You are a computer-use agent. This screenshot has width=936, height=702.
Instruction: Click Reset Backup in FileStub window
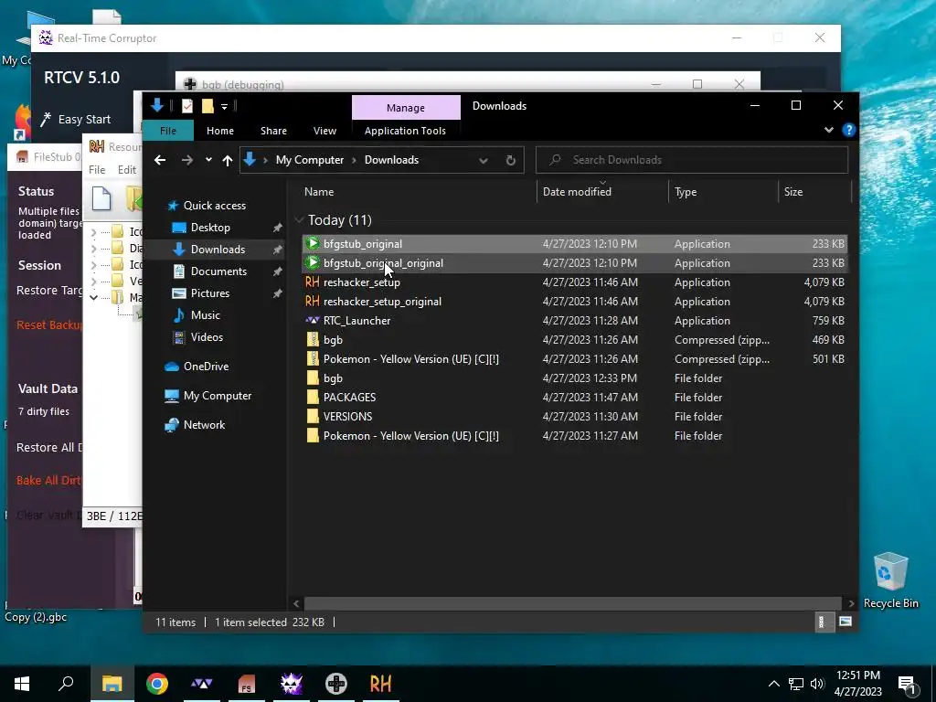tap(49, 324)
